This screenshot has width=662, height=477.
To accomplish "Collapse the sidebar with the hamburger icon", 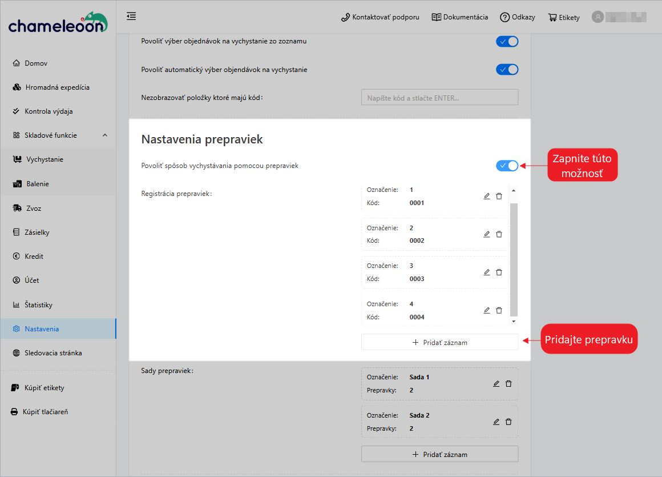I will [131, 16].
